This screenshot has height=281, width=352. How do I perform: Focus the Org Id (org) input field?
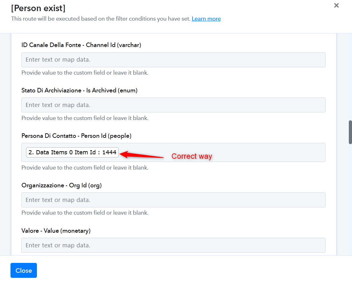pyautogui.click(x=173, y=200)
